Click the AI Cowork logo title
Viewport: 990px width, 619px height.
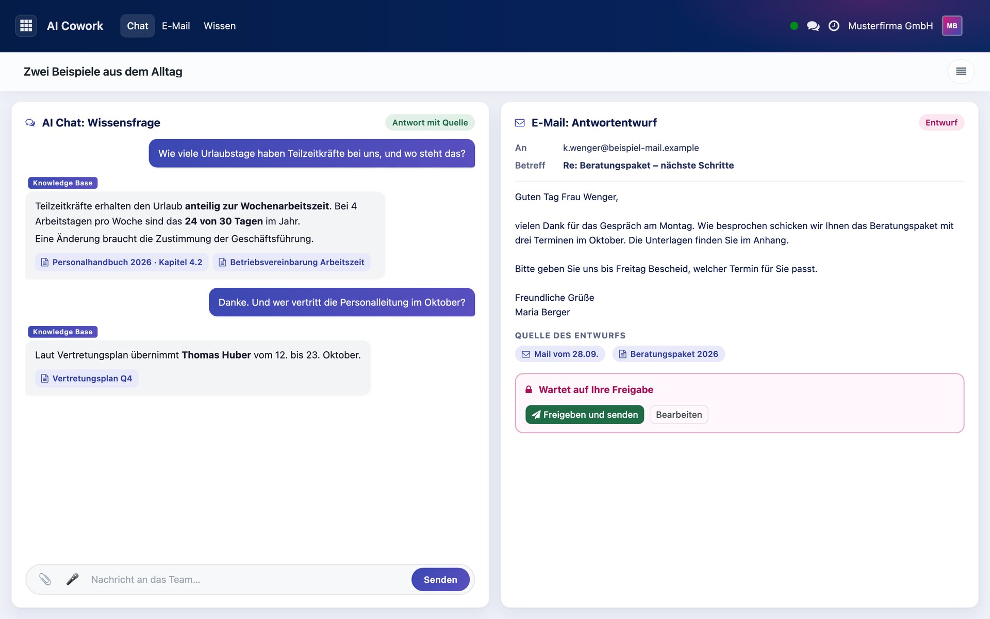point(75,26)
